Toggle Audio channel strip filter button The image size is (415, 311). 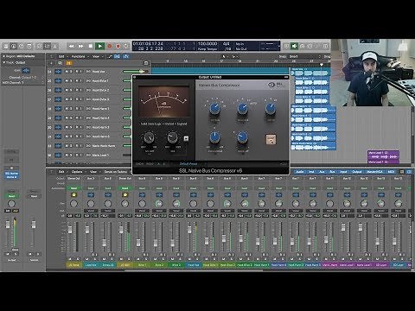(x=300, y=172)
